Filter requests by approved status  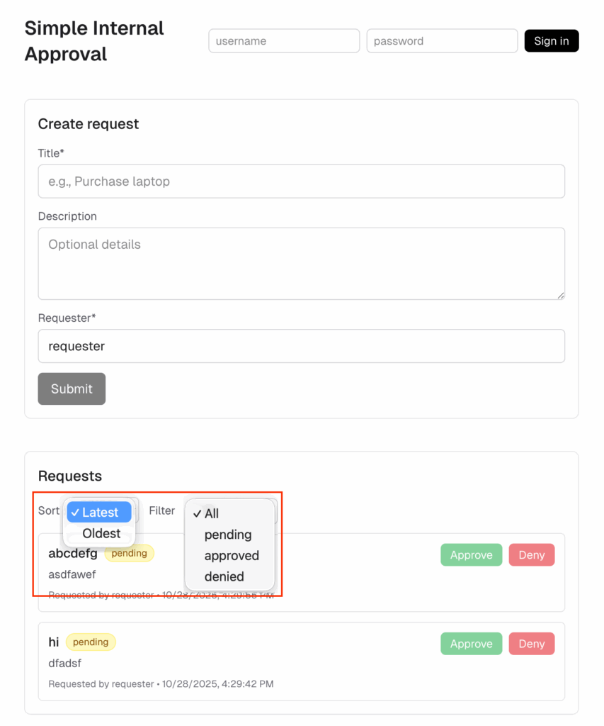coord(232,555)
